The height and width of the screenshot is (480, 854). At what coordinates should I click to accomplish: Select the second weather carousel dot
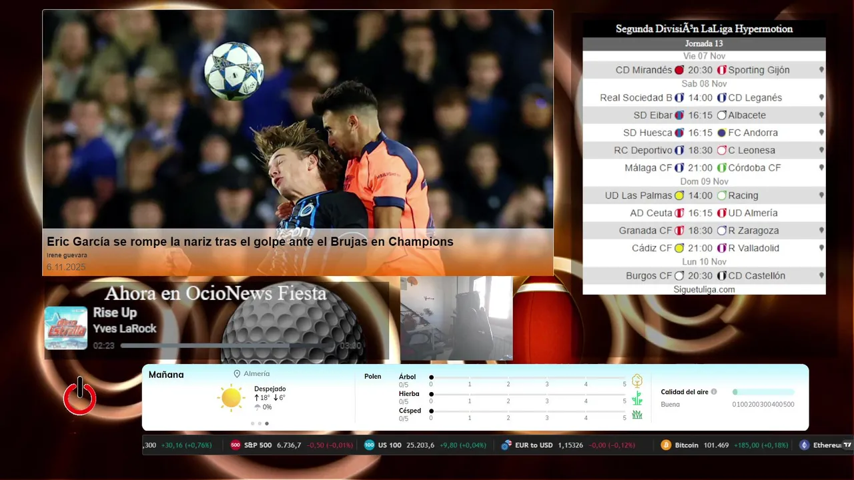(260, 423)
